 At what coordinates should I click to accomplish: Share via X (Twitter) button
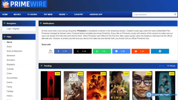tap(83, 51)
